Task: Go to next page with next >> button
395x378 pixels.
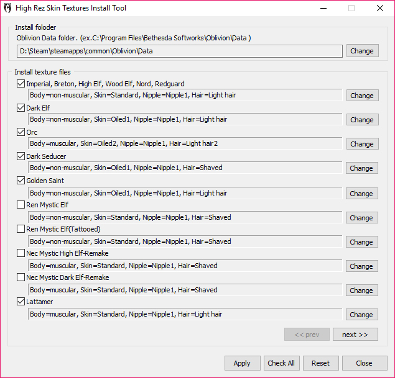Action: (x=355, y=335)
